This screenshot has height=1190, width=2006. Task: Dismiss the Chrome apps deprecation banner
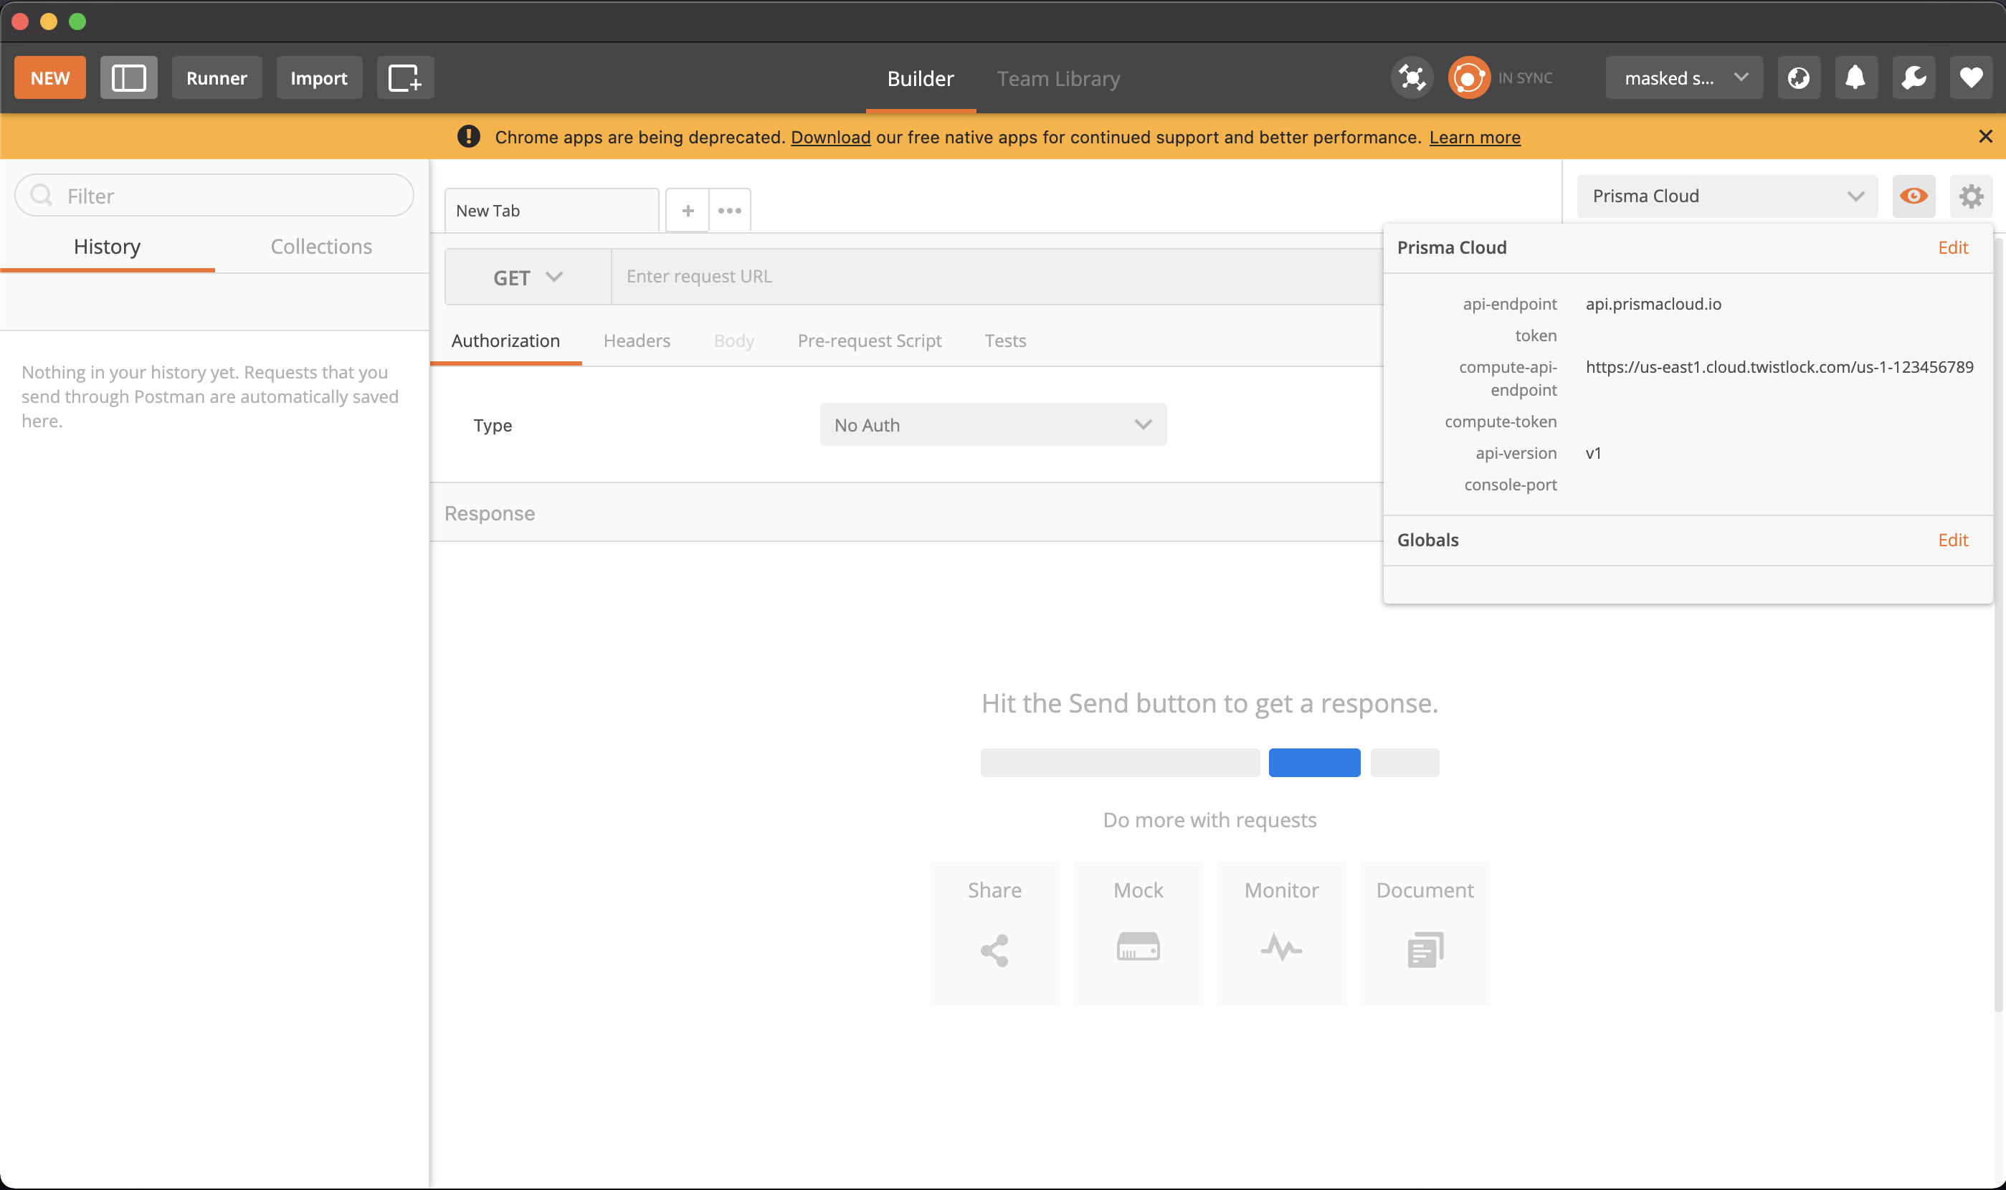click(1985, 136)
